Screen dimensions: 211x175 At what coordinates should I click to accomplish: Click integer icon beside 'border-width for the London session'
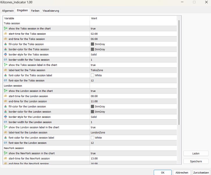[x=6, y=122]
